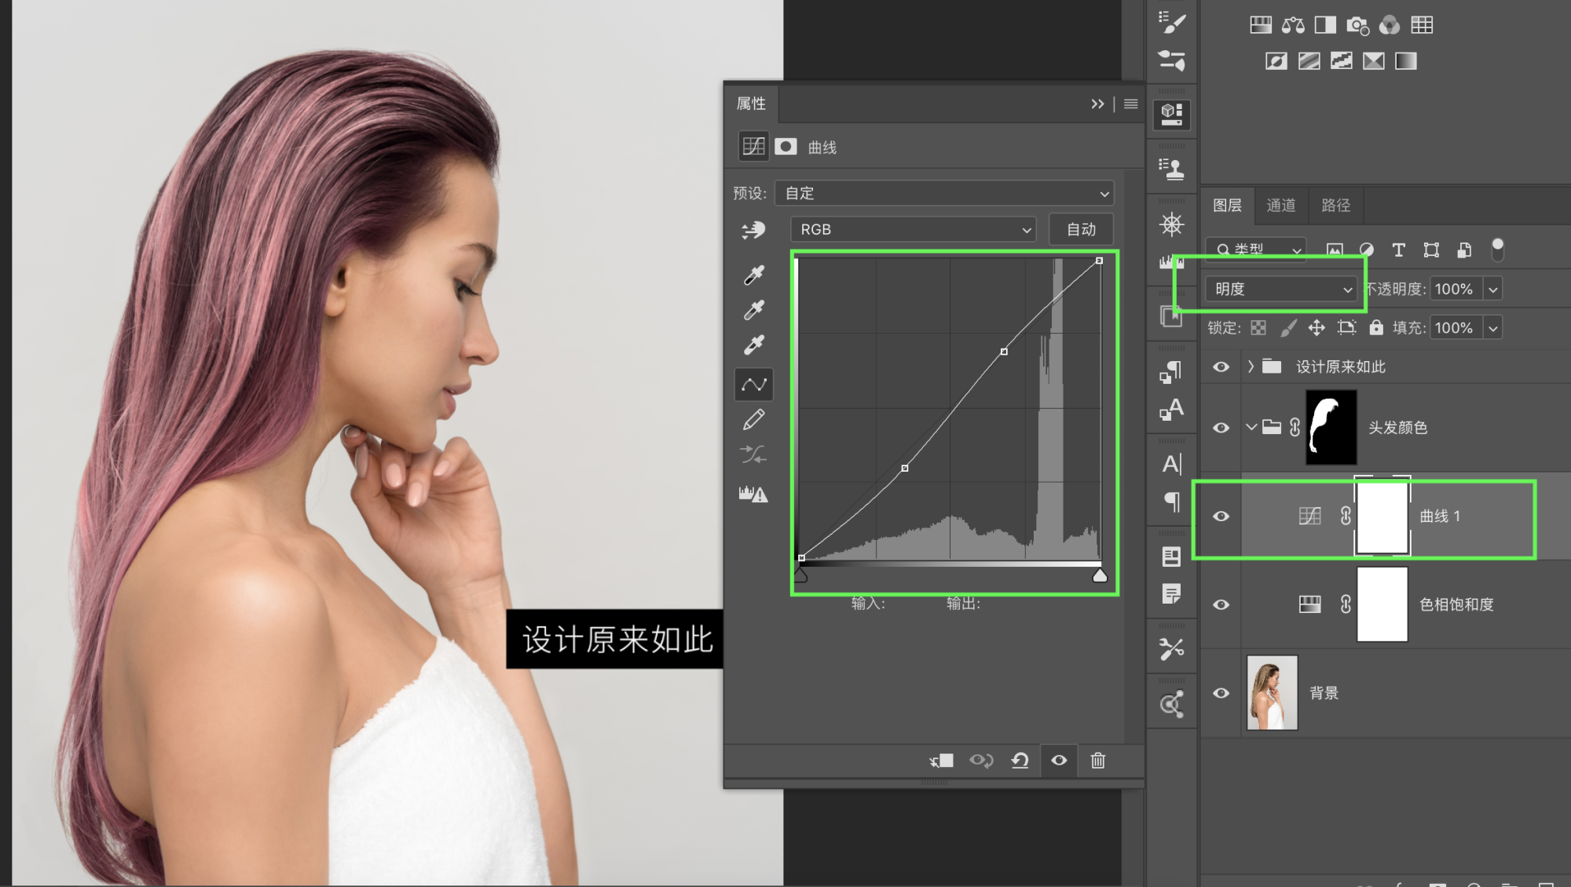Hide the 曲线 1 layer eye
Image resolution: width=1571 pixels, height=887 pixels.
1221,516
